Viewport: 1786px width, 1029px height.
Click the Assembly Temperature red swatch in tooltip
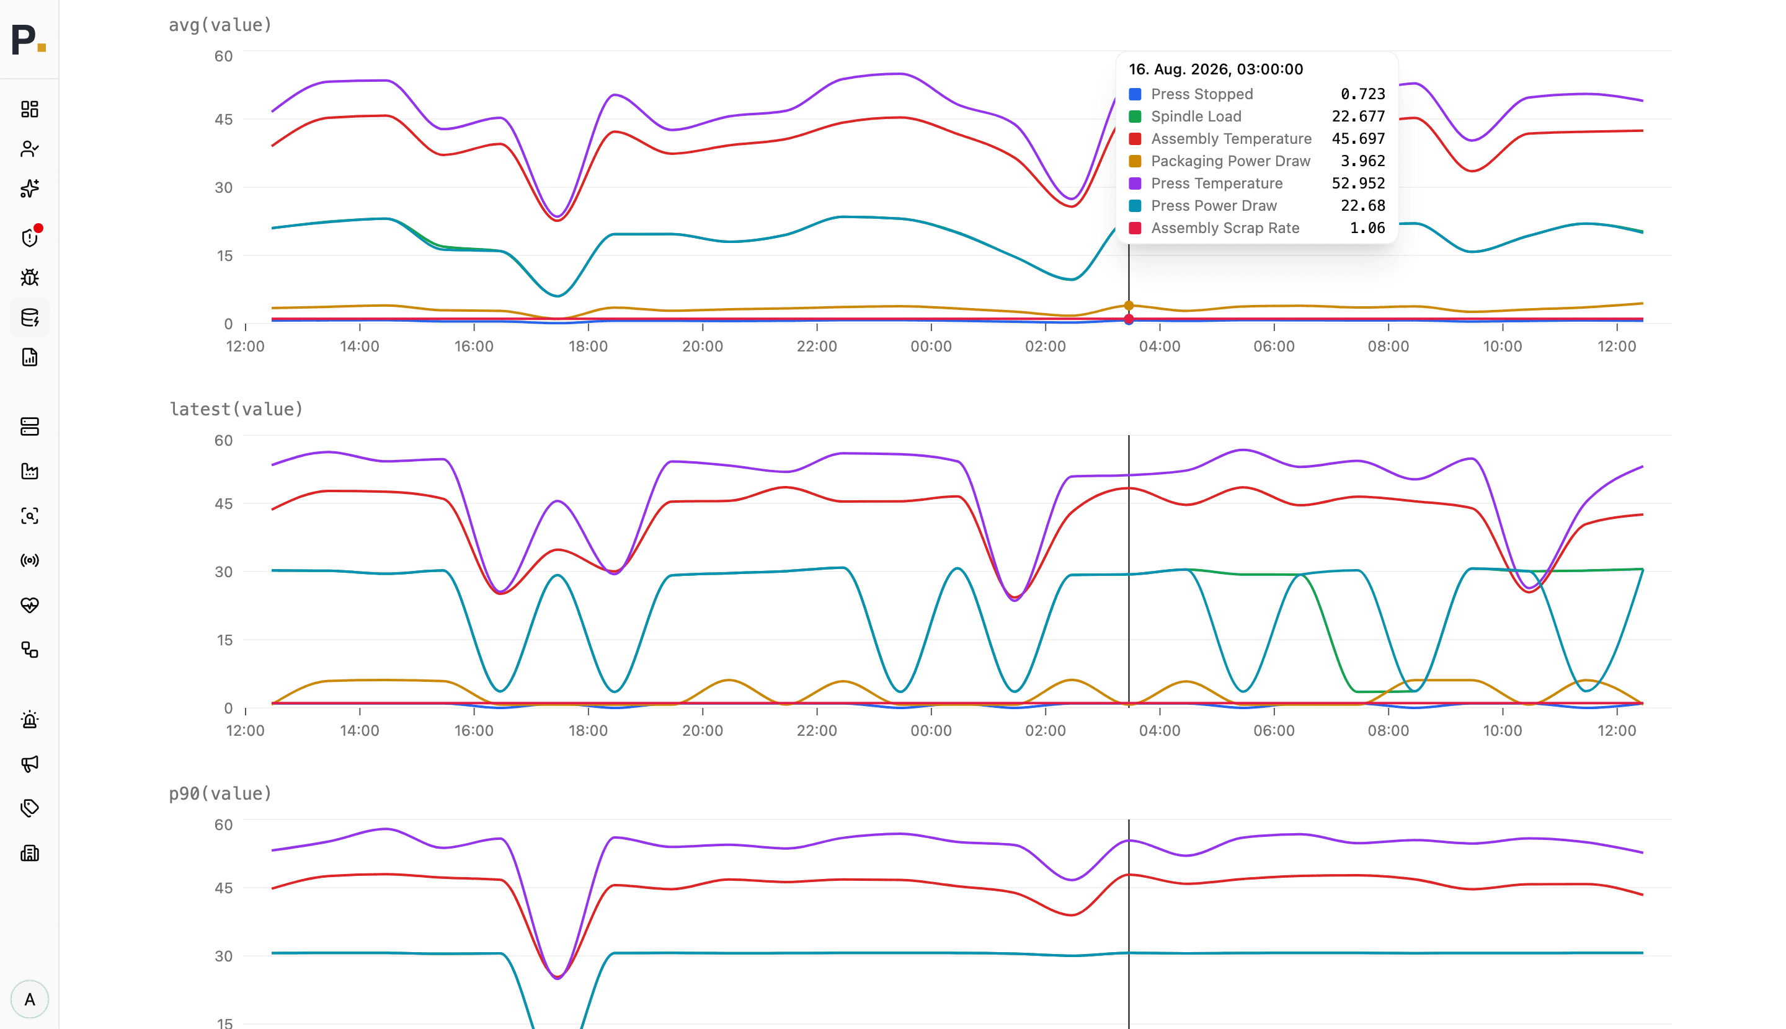[x=1135, y=139]
